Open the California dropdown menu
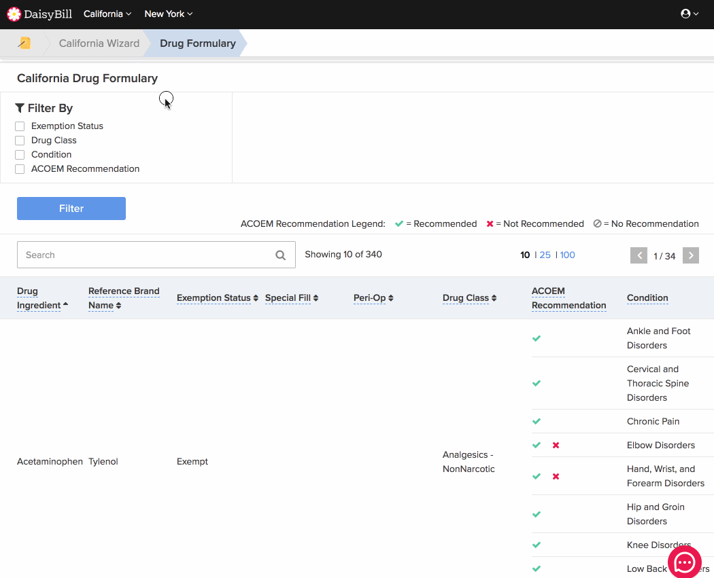The image size is (714, 578). pos(107,14)
